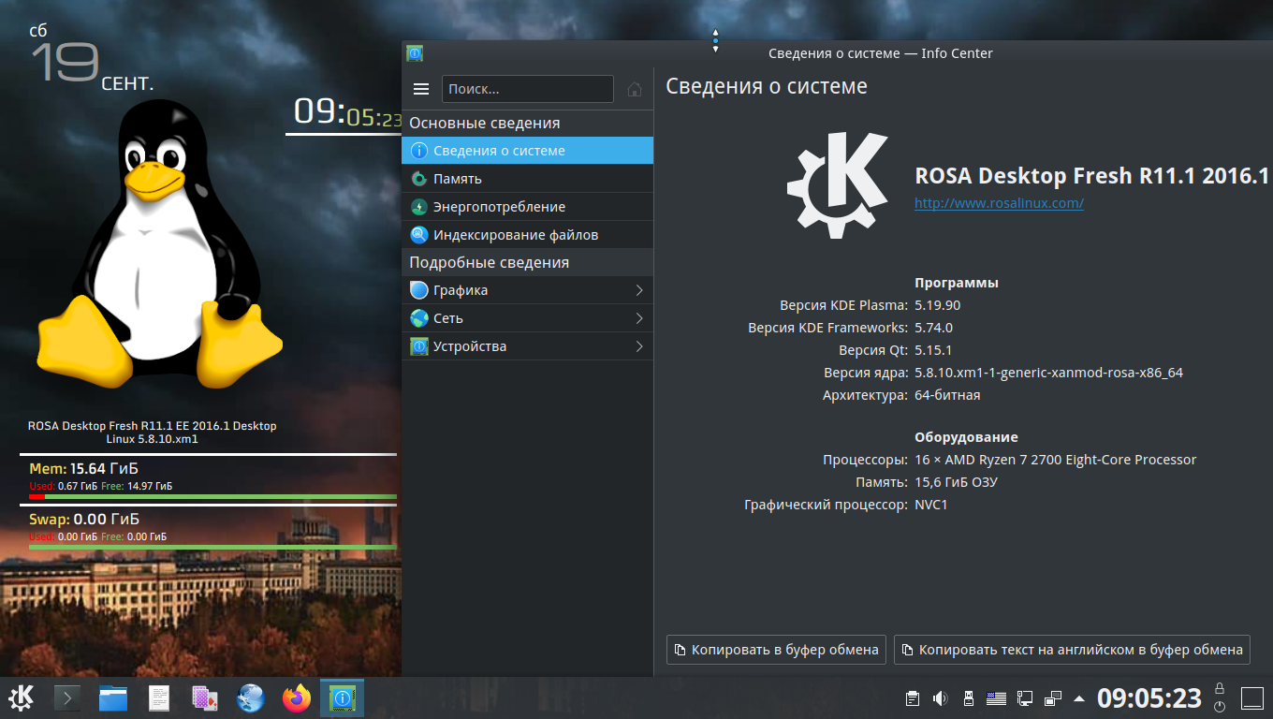Open the blue folder file manager

tap(113, 697)
